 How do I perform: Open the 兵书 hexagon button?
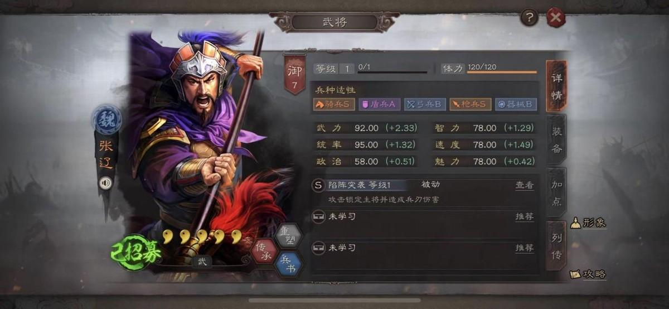[289, 264]
